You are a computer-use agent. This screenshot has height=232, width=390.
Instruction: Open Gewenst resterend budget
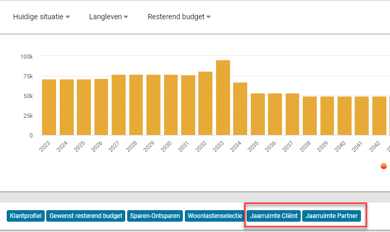click(x=86, y=215)
